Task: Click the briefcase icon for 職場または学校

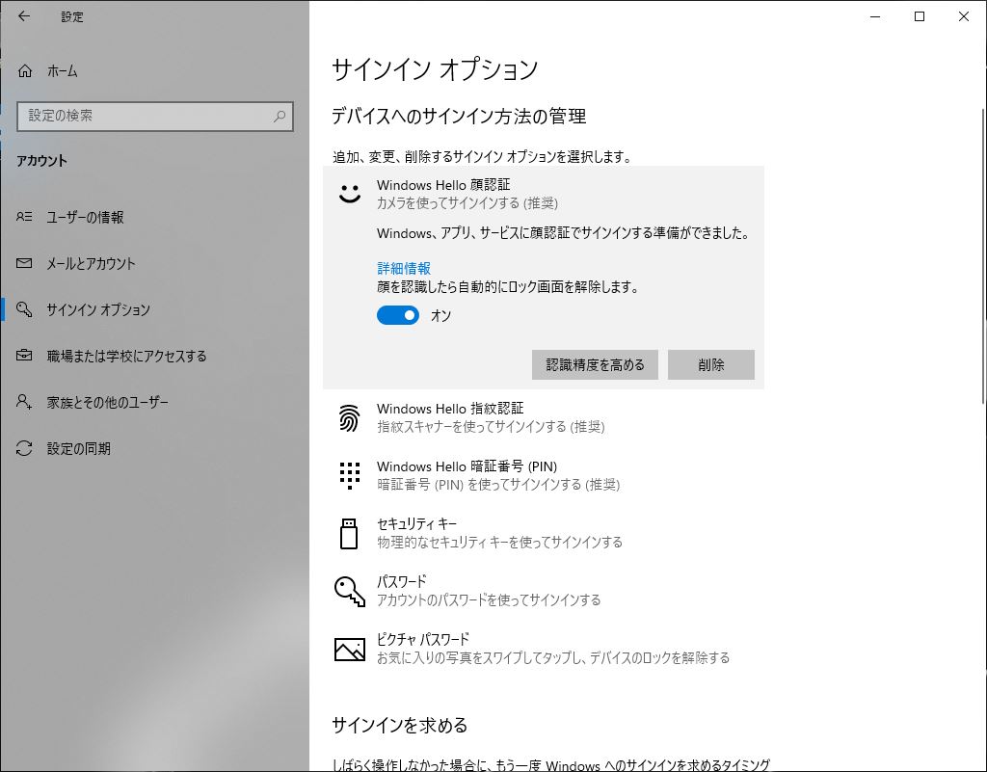Action: pyautogui.click(x=24, y=356)
